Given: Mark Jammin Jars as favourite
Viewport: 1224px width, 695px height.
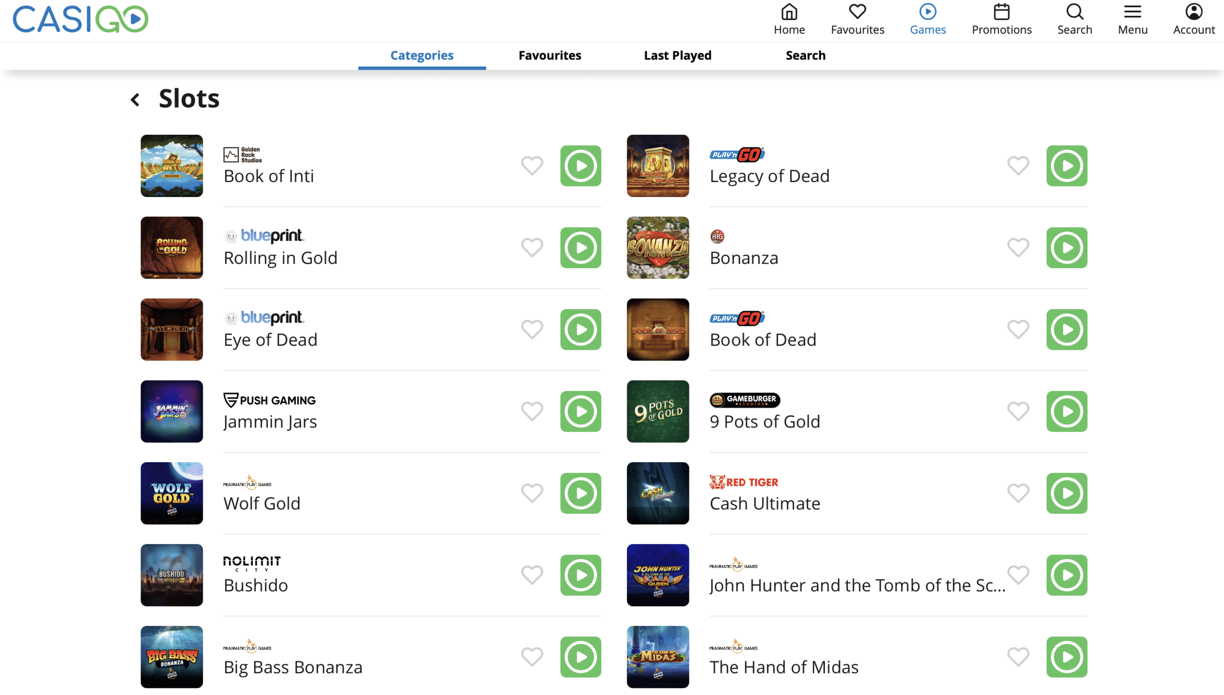Looking at the screenshot, I should [x=532, y=412].
